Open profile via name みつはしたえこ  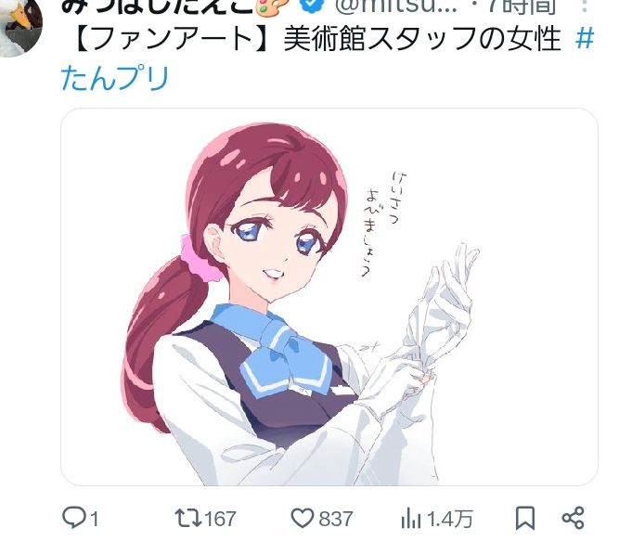point(157,6)
